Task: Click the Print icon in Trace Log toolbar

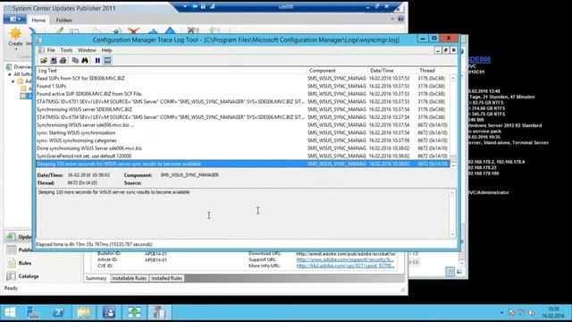Action: (63, 61)
